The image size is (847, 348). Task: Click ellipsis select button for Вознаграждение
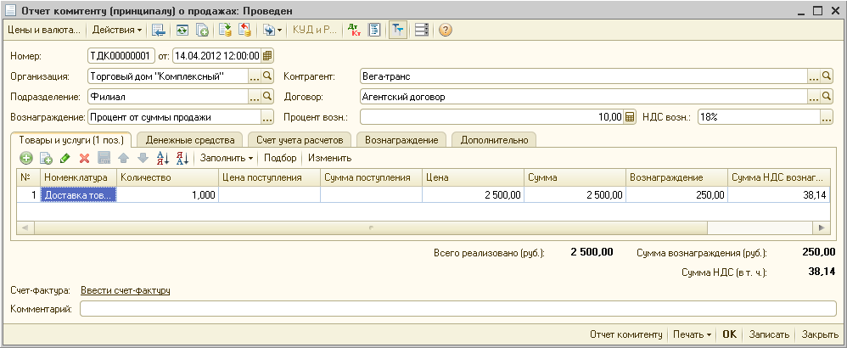[267, 117]
